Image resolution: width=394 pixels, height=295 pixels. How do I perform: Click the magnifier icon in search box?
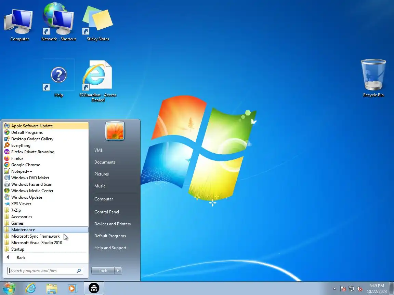pos(79,271)
